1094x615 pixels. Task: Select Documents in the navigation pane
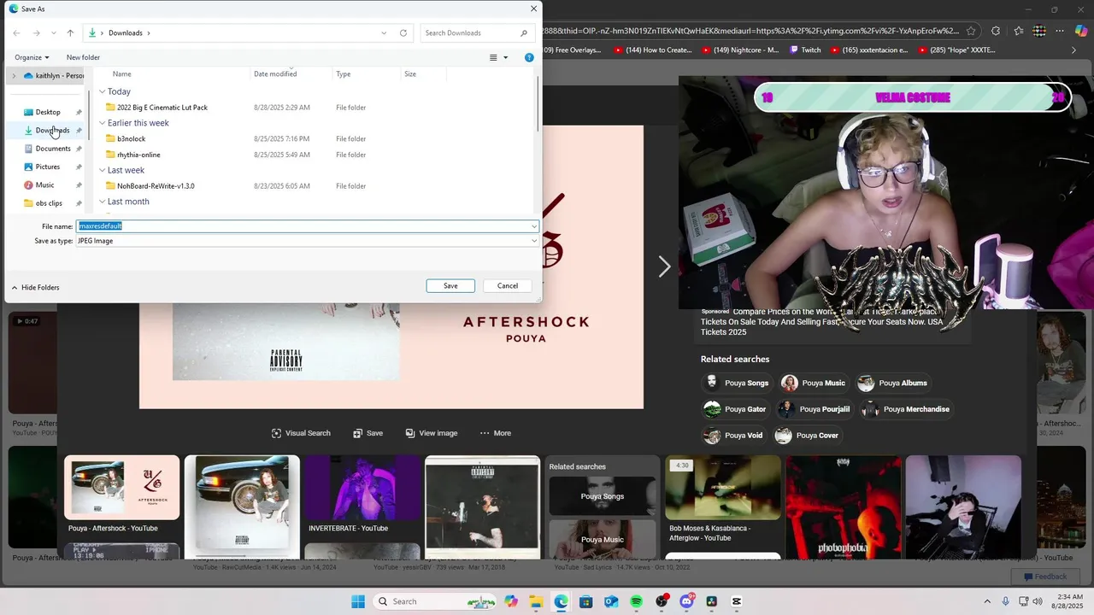(53, 149)
